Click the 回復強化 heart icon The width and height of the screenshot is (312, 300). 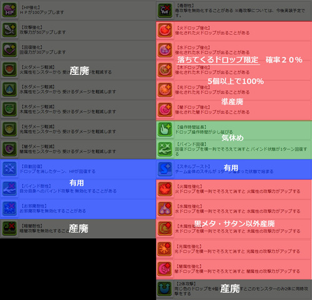click(x=9, y=49)
